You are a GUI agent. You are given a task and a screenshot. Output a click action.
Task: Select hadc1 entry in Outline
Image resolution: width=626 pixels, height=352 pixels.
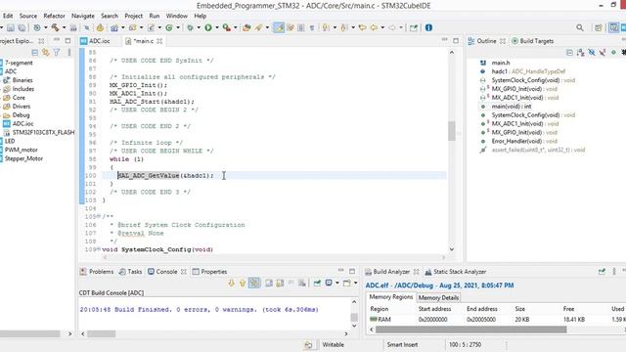(528, 71)
